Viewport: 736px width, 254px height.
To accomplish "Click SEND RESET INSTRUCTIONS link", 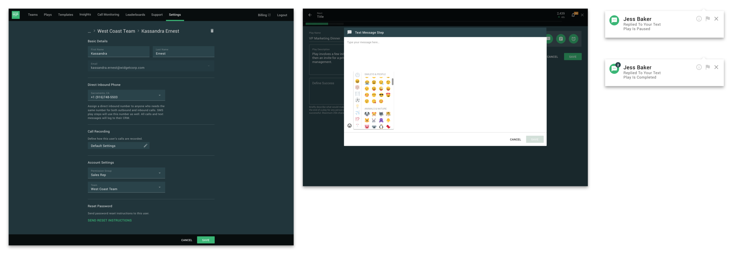I will (x=110, y=221).
